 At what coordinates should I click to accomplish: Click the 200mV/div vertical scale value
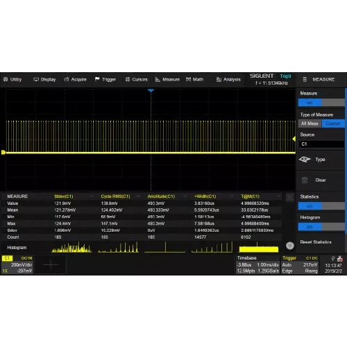click(22, 265)
